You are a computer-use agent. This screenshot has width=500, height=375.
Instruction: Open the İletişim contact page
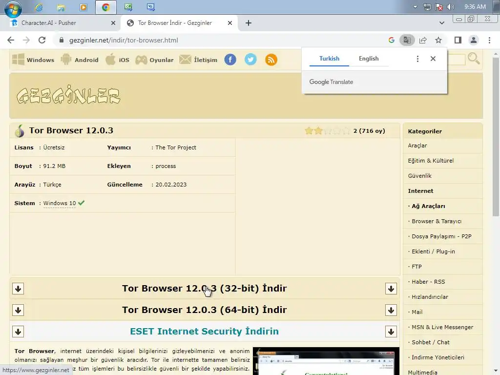tap(198, 60)
